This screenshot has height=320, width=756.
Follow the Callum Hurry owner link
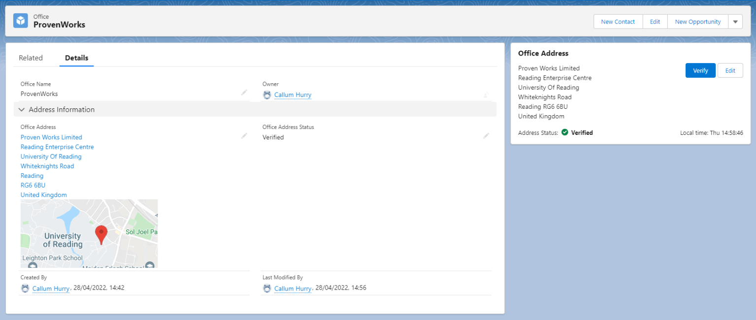[293, 95]
